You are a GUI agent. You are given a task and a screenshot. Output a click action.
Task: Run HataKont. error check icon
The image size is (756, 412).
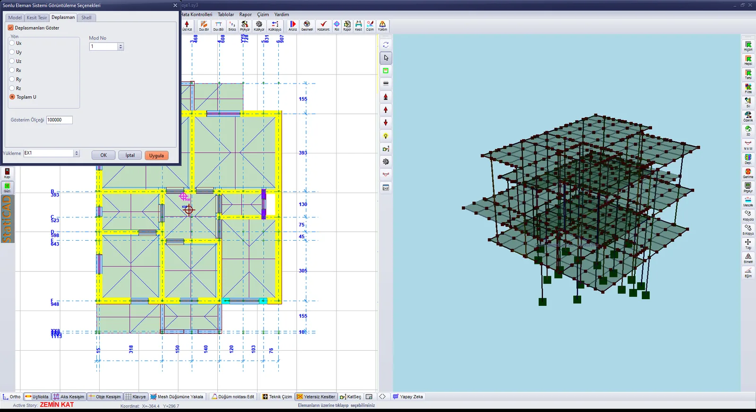pyautogui.click(x=323, y=25)
